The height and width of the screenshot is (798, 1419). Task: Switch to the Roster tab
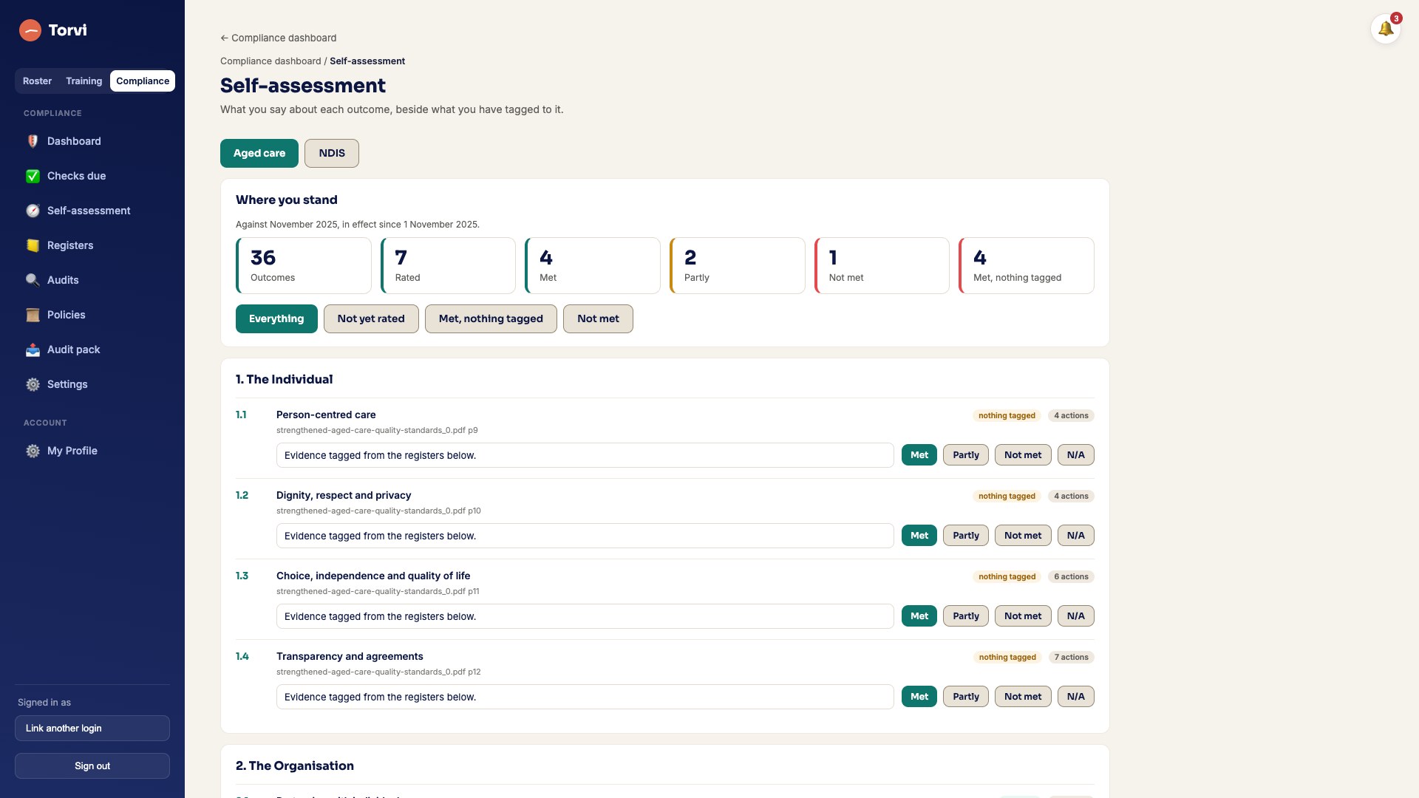coord(37,81)
